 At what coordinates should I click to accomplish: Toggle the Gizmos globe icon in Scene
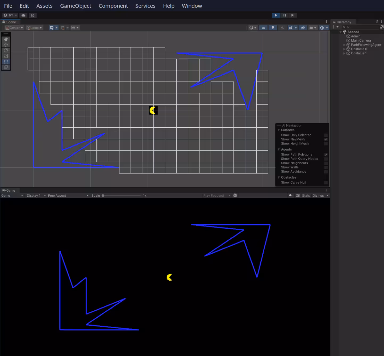322,28
